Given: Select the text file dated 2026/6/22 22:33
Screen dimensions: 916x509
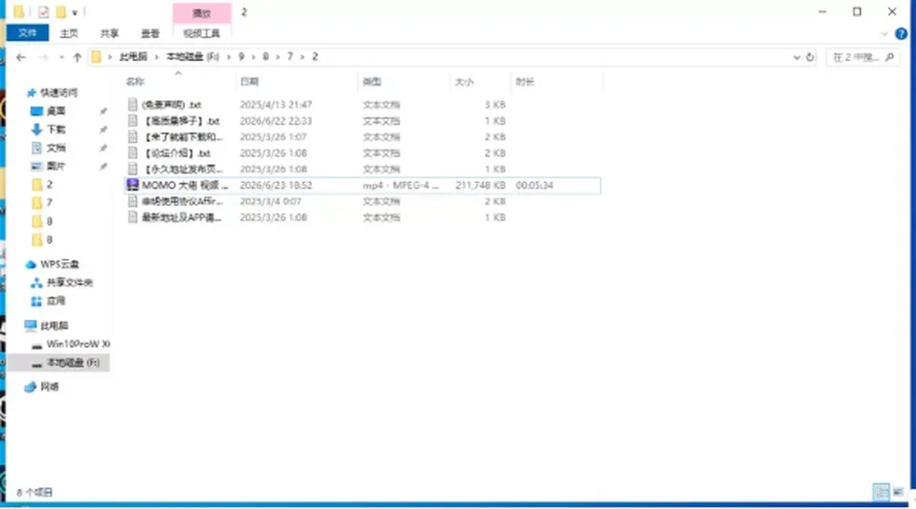Looking at the screenshot, I should pyautogui.click(x=363, y=121).
